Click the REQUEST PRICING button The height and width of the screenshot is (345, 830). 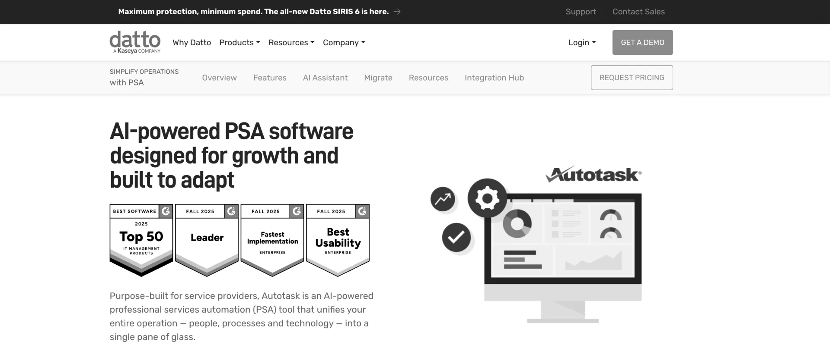click(x=632, y=78)
